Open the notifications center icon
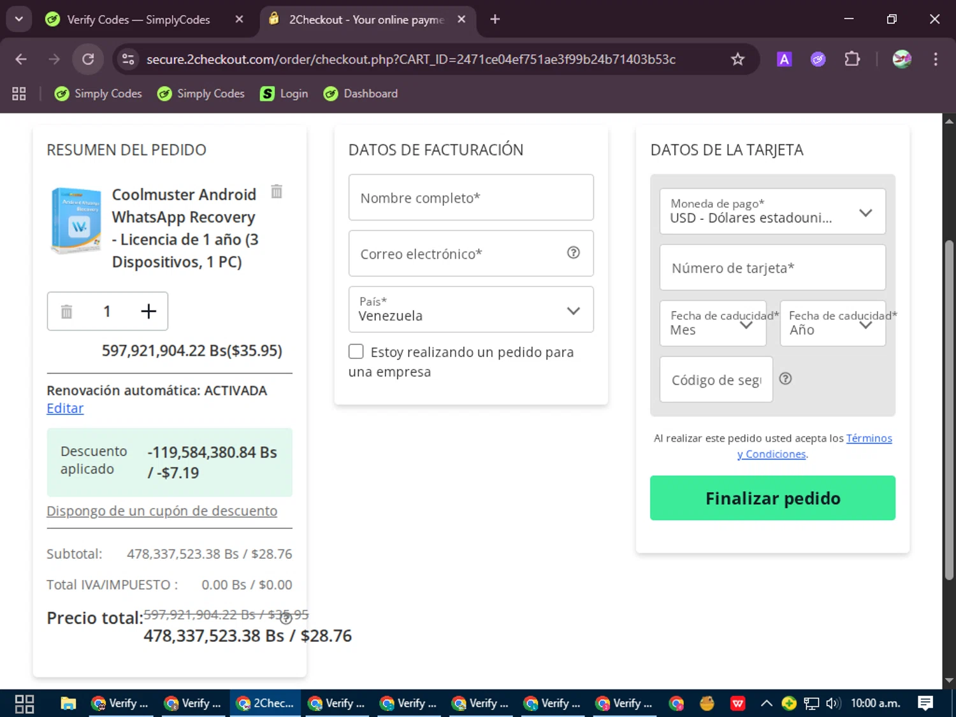The image size is (956, 717). tap(925, 704)
